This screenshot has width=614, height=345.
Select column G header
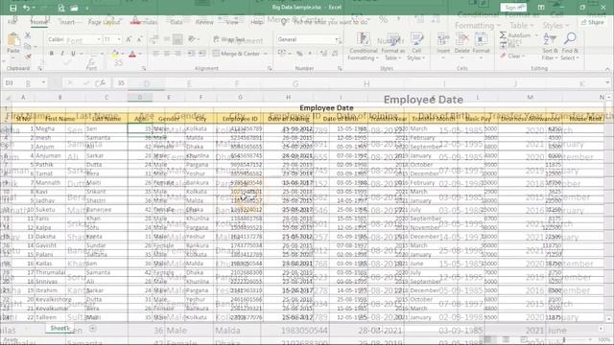[239, 98]
